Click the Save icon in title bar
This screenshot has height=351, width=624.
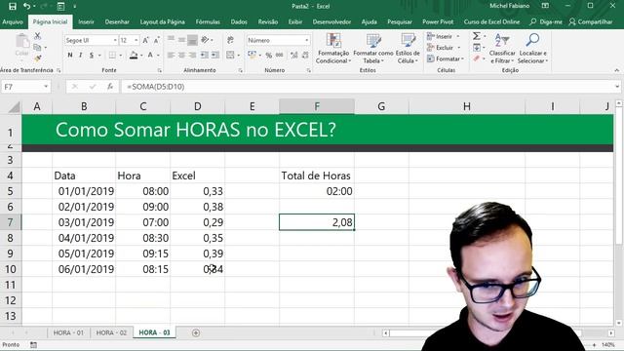point(13,6)
